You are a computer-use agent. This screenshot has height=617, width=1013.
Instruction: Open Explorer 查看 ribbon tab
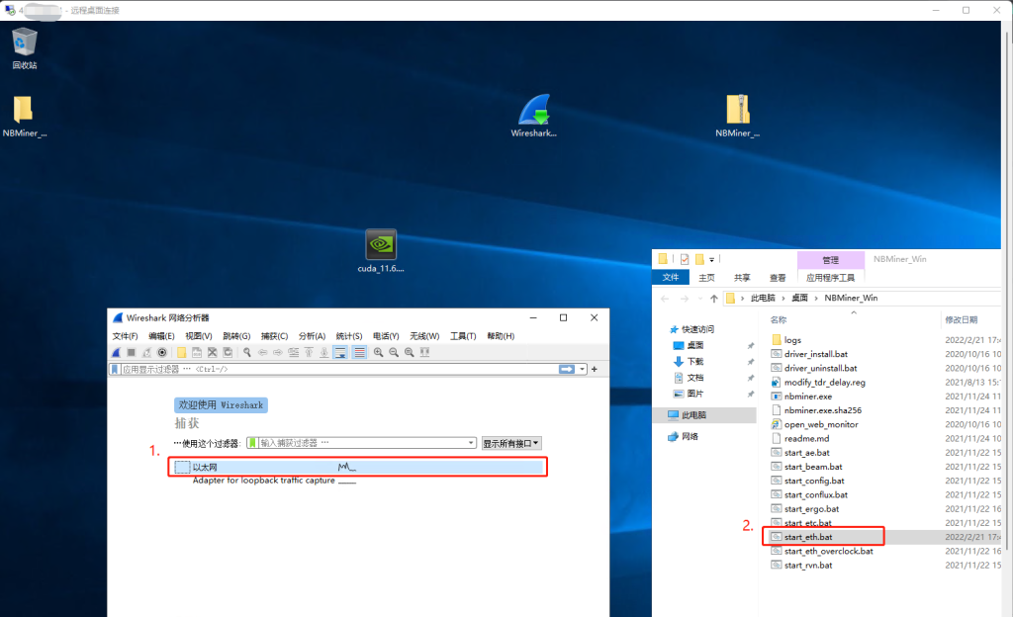(778, 278)
